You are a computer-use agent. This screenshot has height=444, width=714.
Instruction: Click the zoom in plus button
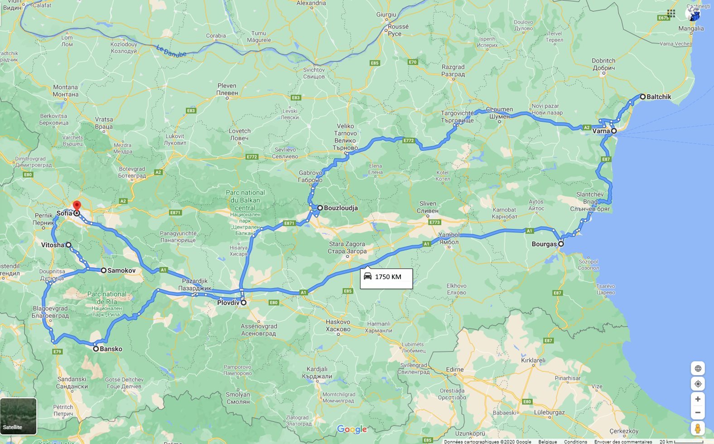pos(698,399)
